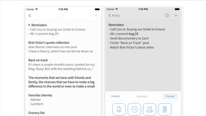
Task: Add a new note from the editor screen
Action: tap(176, 15)
